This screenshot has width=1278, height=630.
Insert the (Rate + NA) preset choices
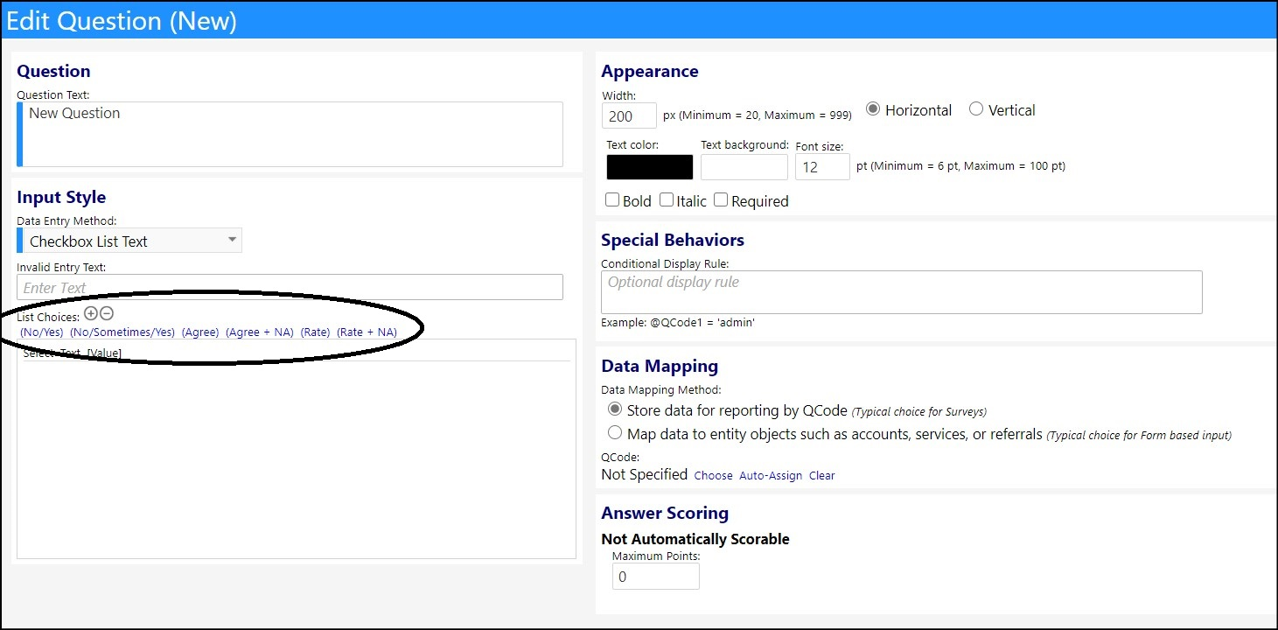point(367,332)
